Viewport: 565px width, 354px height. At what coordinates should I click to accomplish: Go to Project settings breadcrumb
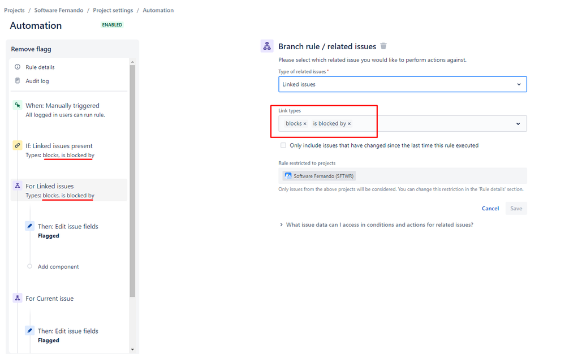[x=113, y=10]
